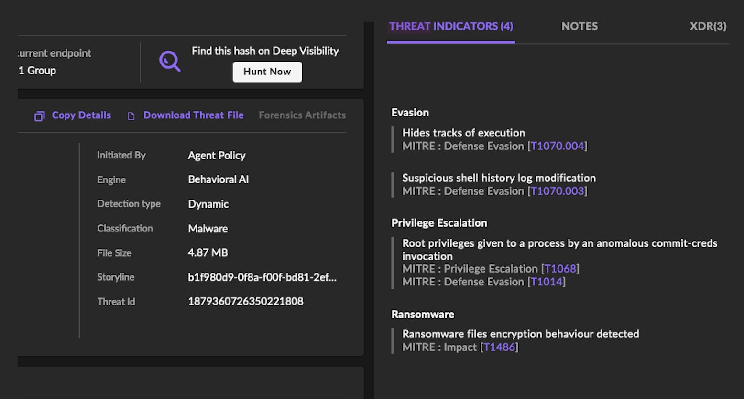The image size is (744, 399).
Task: Switch to the Threat Indicators tab
Action: click(x=450, y=26)
